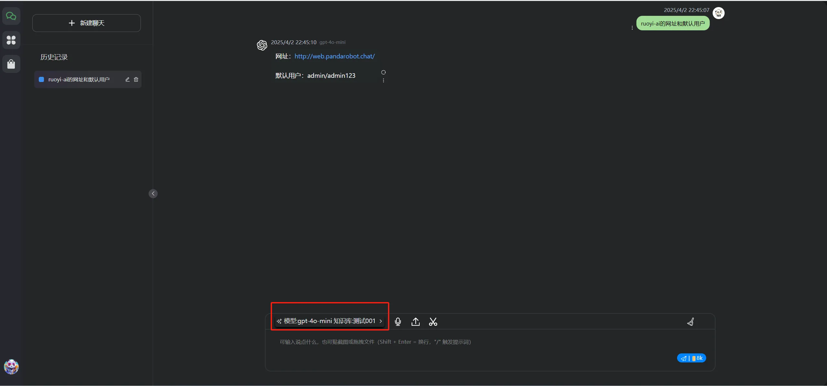
Task: Open the web.pandarobot.chat link
Action: [334, 56]
